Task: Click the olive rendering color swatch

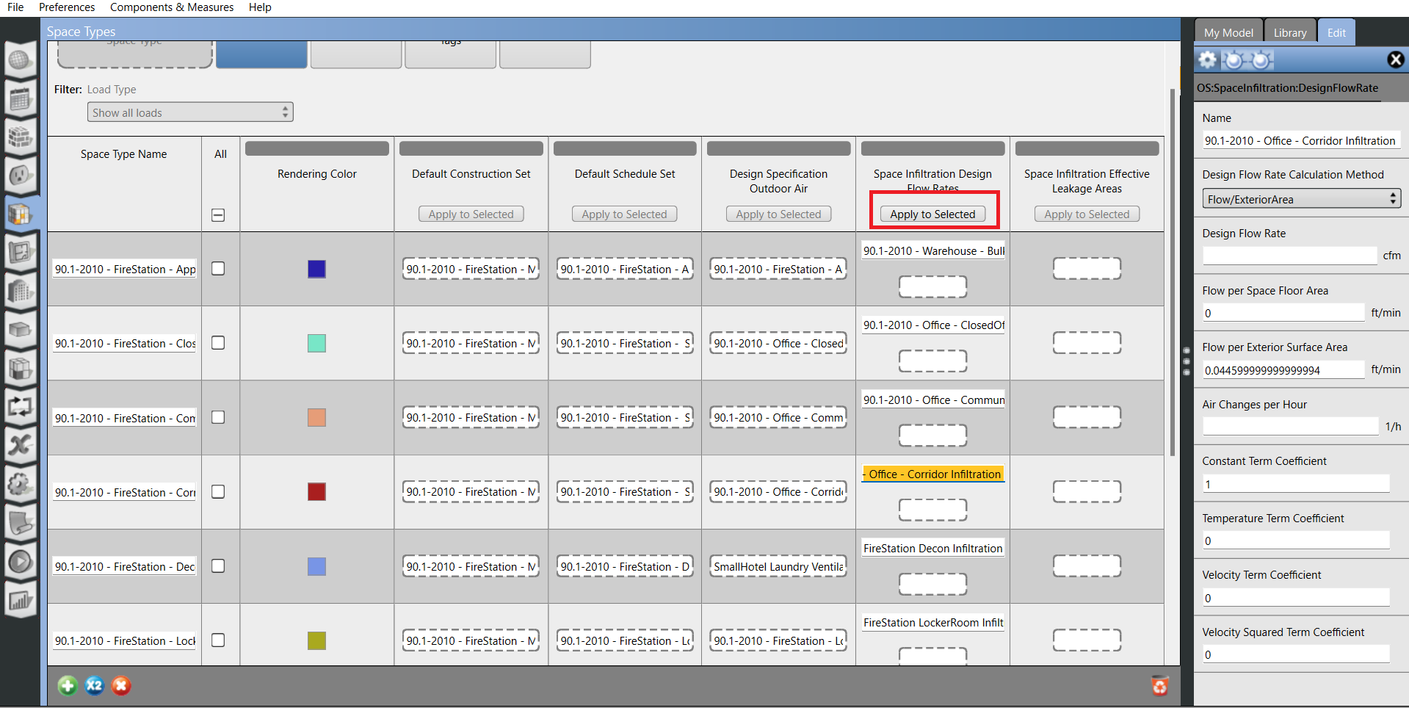Action: coord(316,640)
